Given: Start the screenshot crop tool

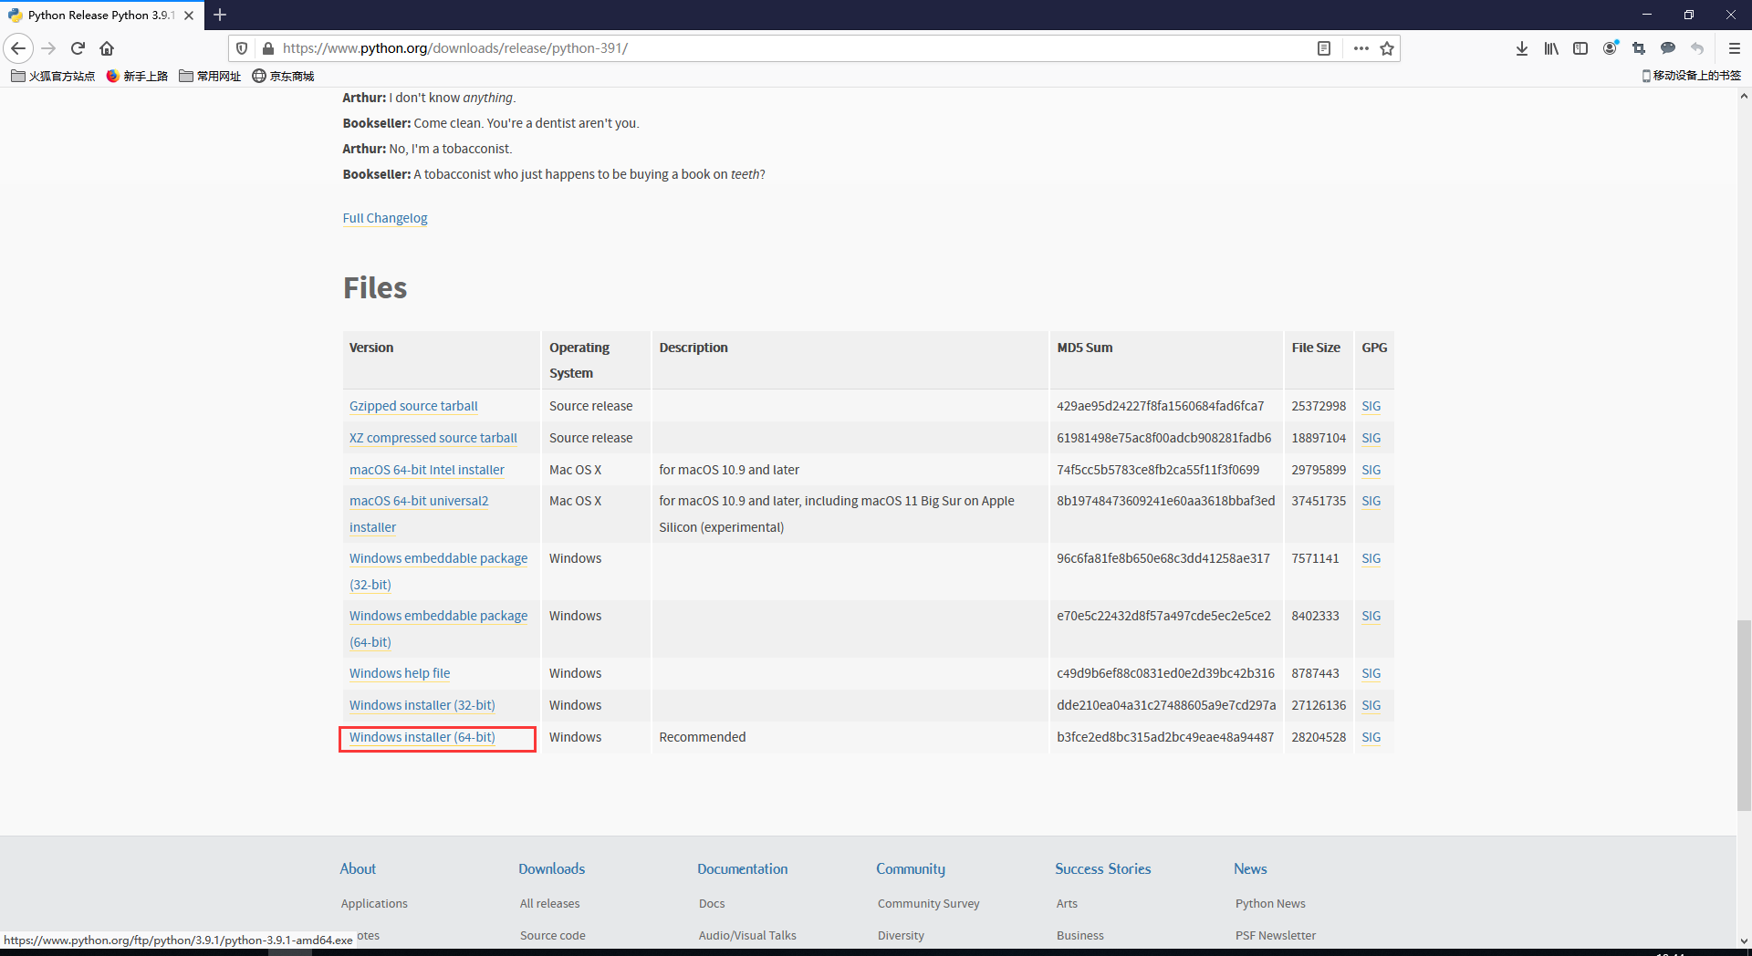Looking at the screenshot, I should coord(1639,48).
